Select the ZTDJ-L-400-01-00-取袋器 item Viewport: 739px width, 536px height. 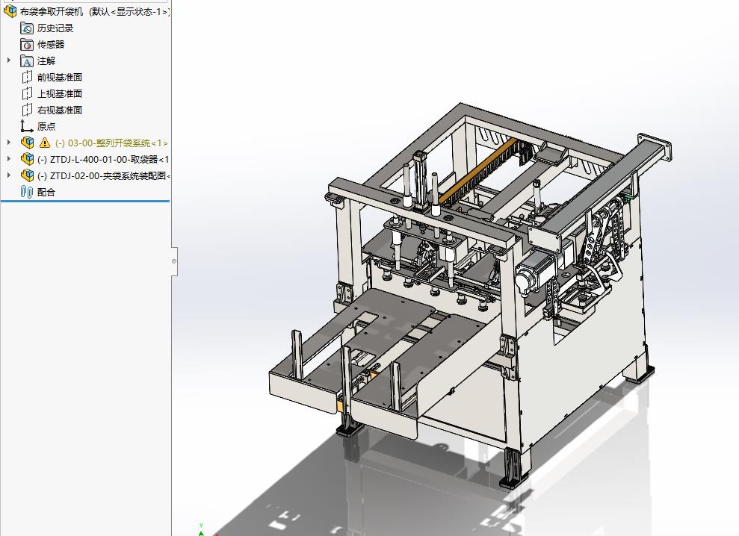tap(103, 159)
